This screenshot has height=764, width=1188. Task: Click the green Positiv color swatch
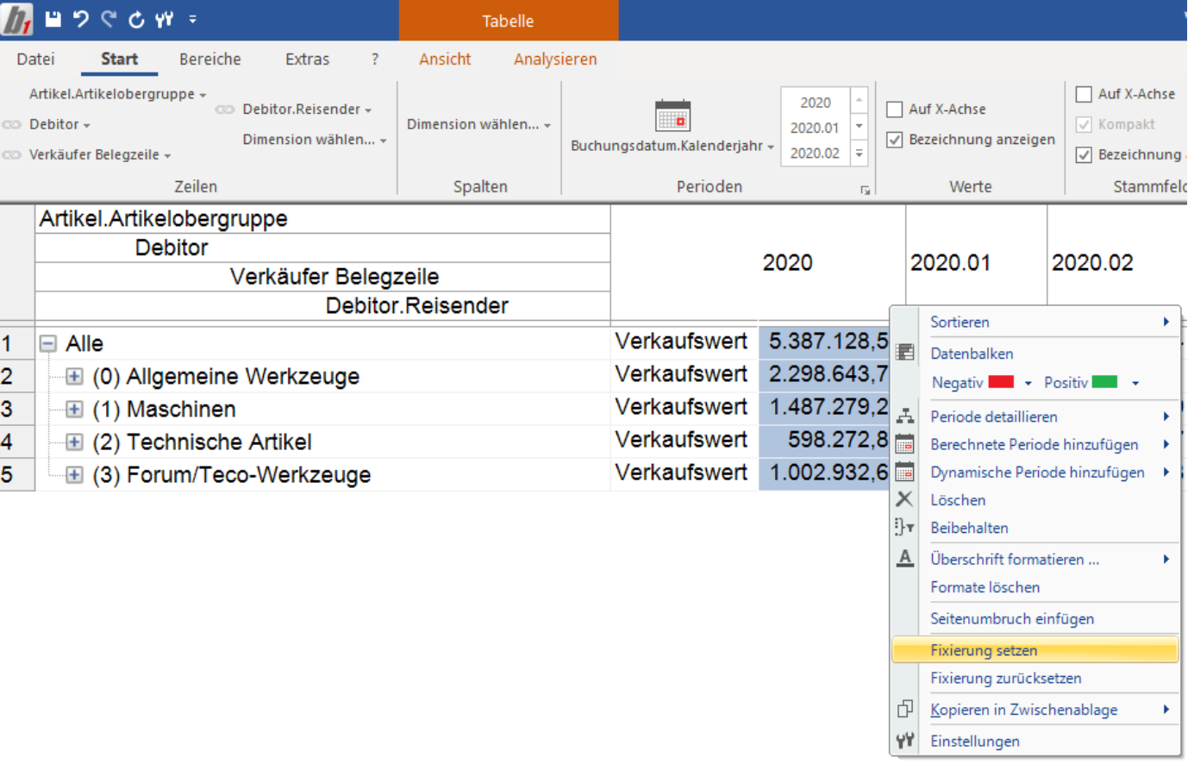click(1104, 382)
